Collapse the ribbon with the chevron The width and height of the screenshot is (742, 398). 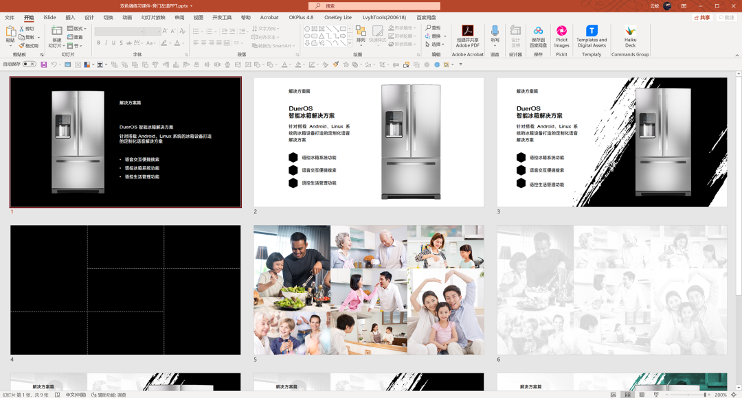(x=737, y=56)
